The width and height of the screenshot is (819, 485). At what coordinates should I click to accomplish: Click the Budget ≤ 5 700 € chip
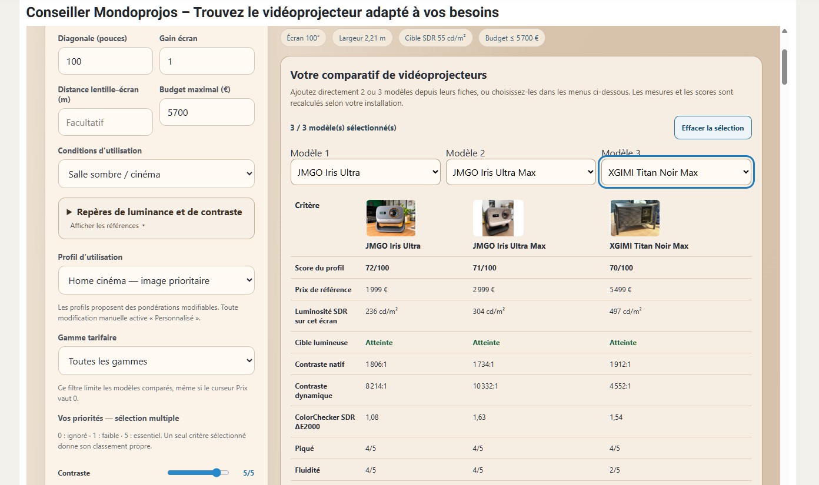click(512, 38)
